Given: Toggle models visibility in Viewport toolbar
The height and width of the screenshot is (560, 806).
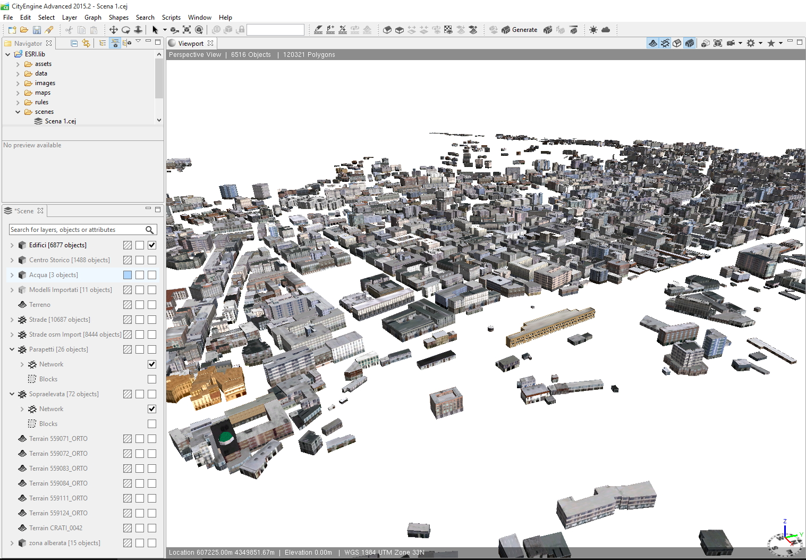Looking at the screenshot, I should pos(689,43).
